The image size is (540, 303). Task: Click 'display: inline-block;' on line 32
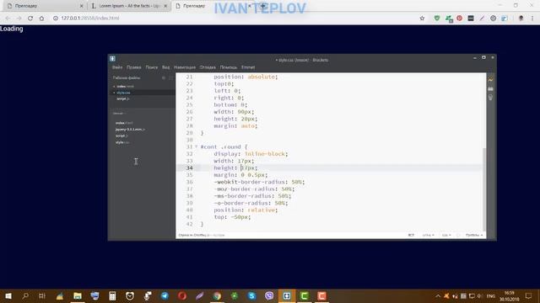click(251, 154)
